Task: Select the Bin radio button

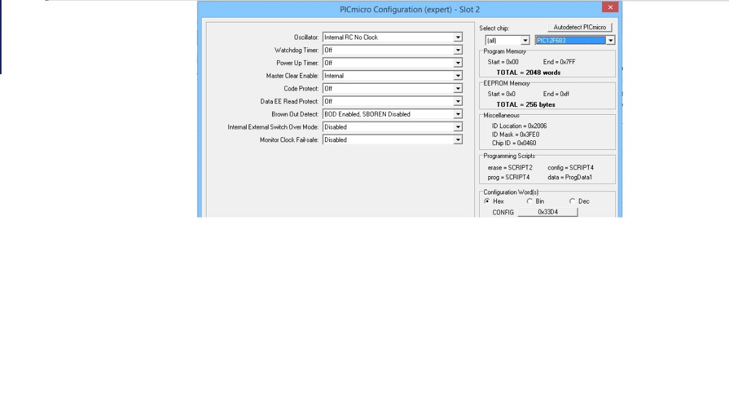Action: [530, 201]
